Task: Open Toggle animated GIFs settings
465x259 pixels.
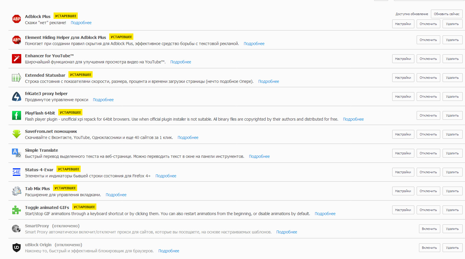Action: tap(403, 210)
